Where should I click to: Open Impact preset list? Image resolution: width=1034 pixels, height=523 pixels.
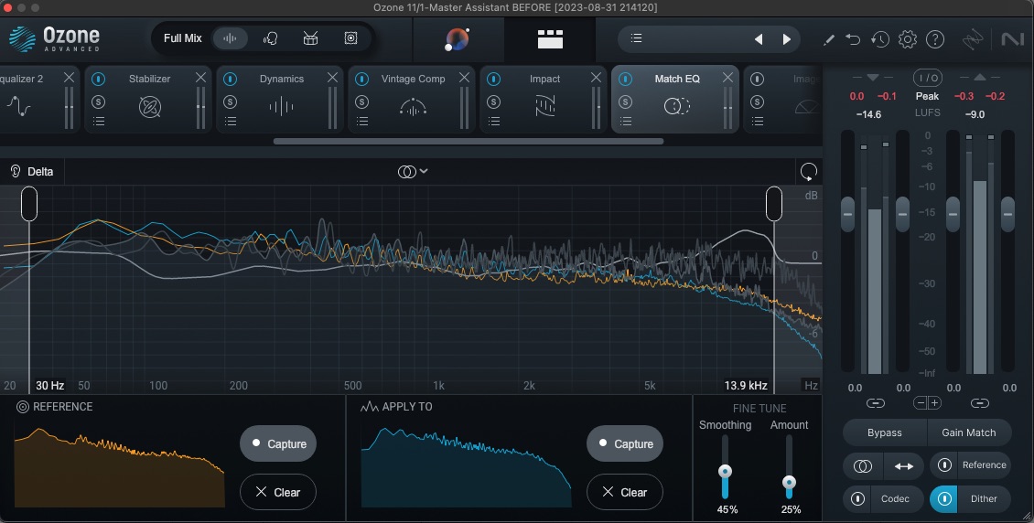[x=493, y=122]
